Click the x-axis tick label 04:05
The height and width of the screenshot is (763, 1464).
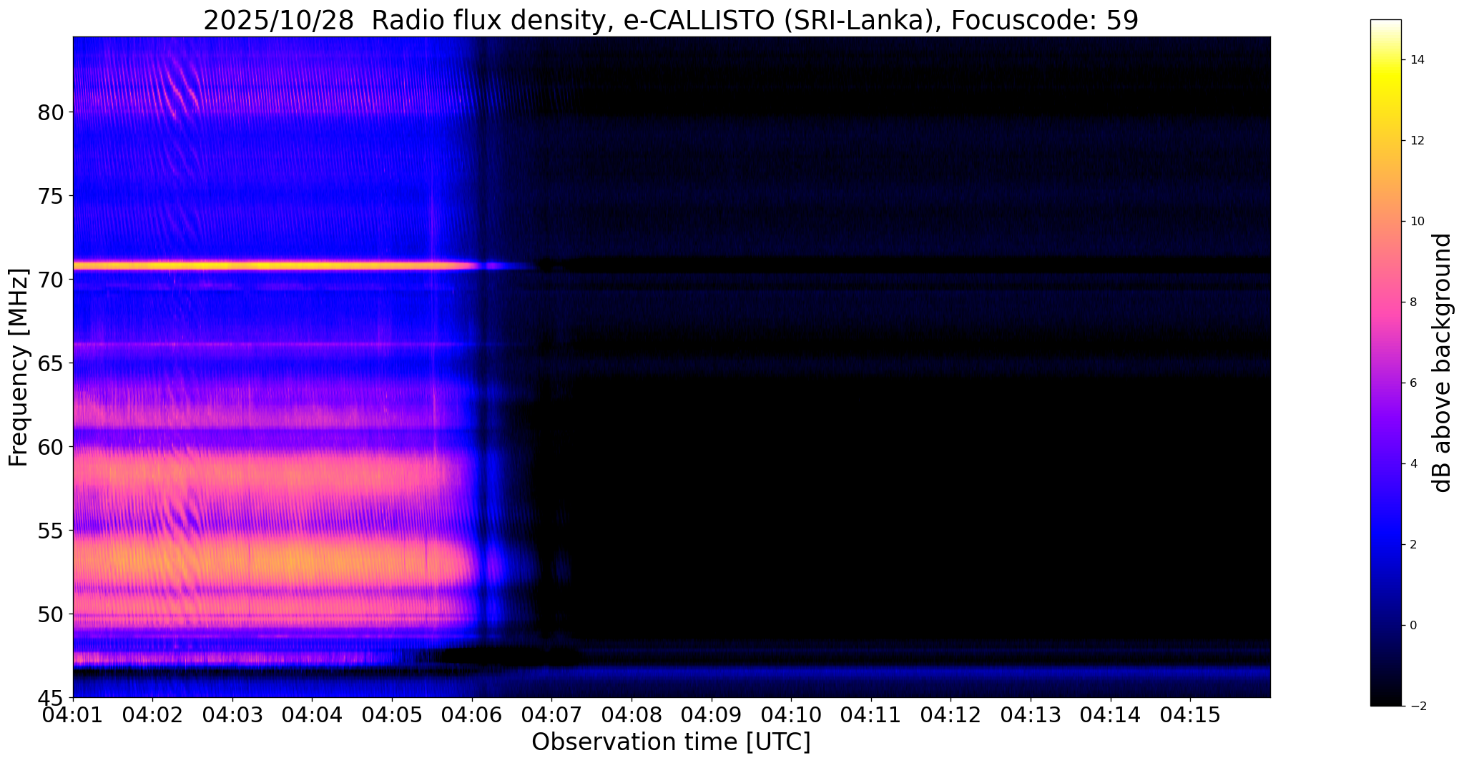click(x=392, y=716)
